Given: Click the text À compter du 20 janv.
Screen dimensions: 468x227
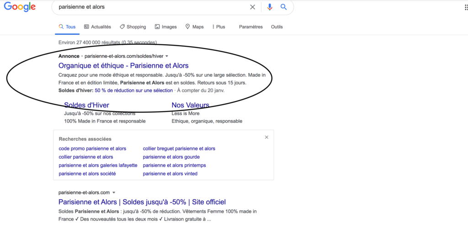Looking at the screenshot, I should [201, 90].
